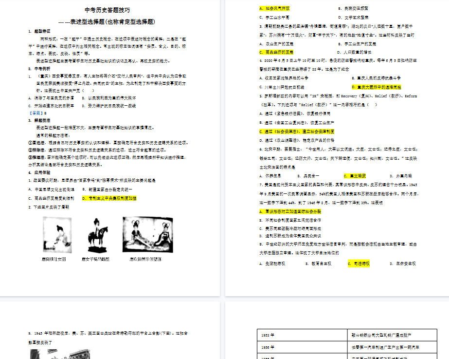Viewport: 449px width, 359px height.
Task: Click highlighted answer D. 重庆大轰炸中的遇难同胞
Action: 376,87
